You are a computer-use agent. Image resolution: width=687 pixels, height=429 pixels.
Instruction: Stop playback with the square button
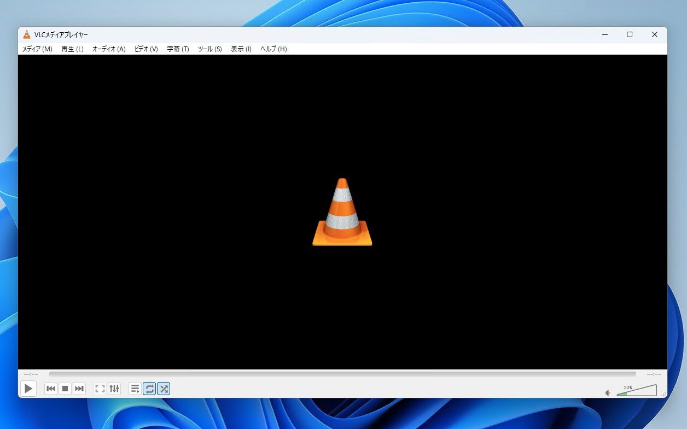coord(65,389)
